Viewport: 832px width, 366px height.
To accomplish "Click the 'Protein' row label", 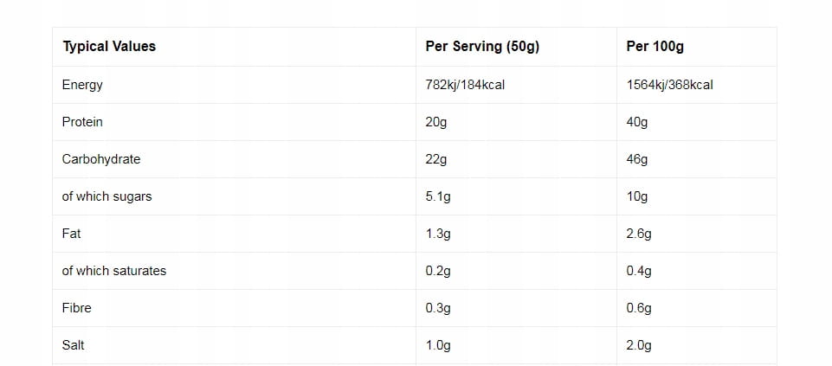I will click(x=82, y=122).
